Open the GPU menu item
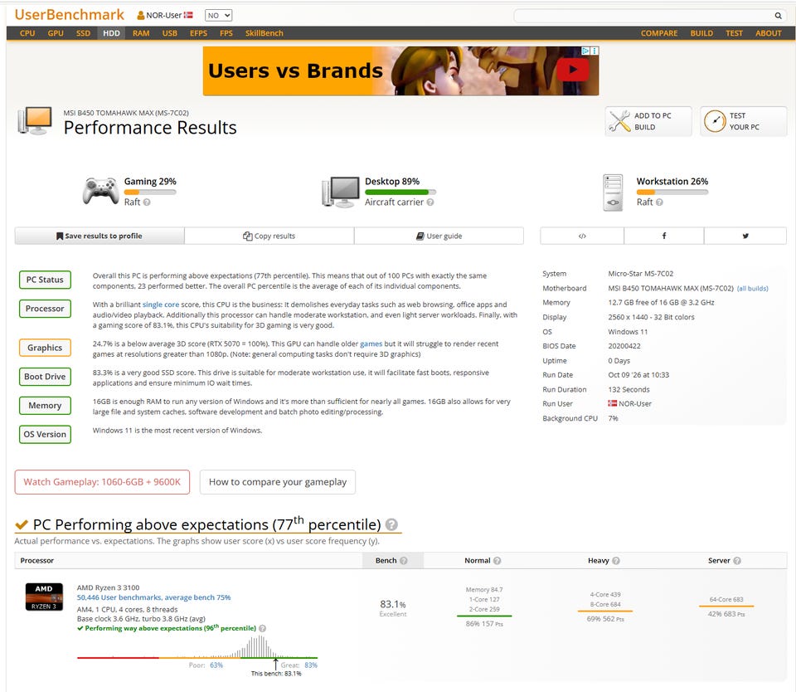 point(56,33)
